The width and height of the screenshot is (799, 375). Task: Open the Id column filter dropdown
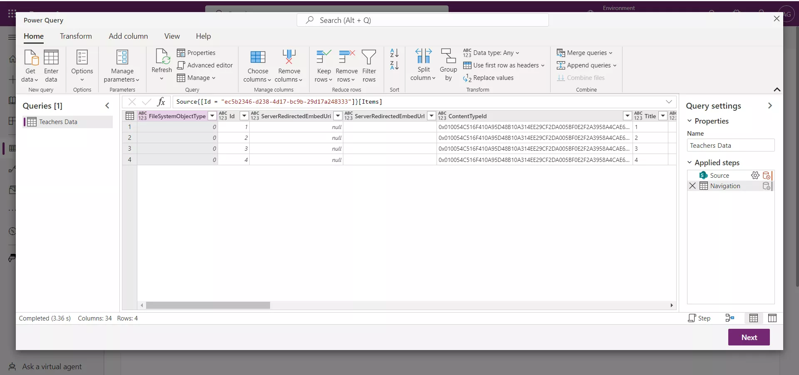point(244,116)
